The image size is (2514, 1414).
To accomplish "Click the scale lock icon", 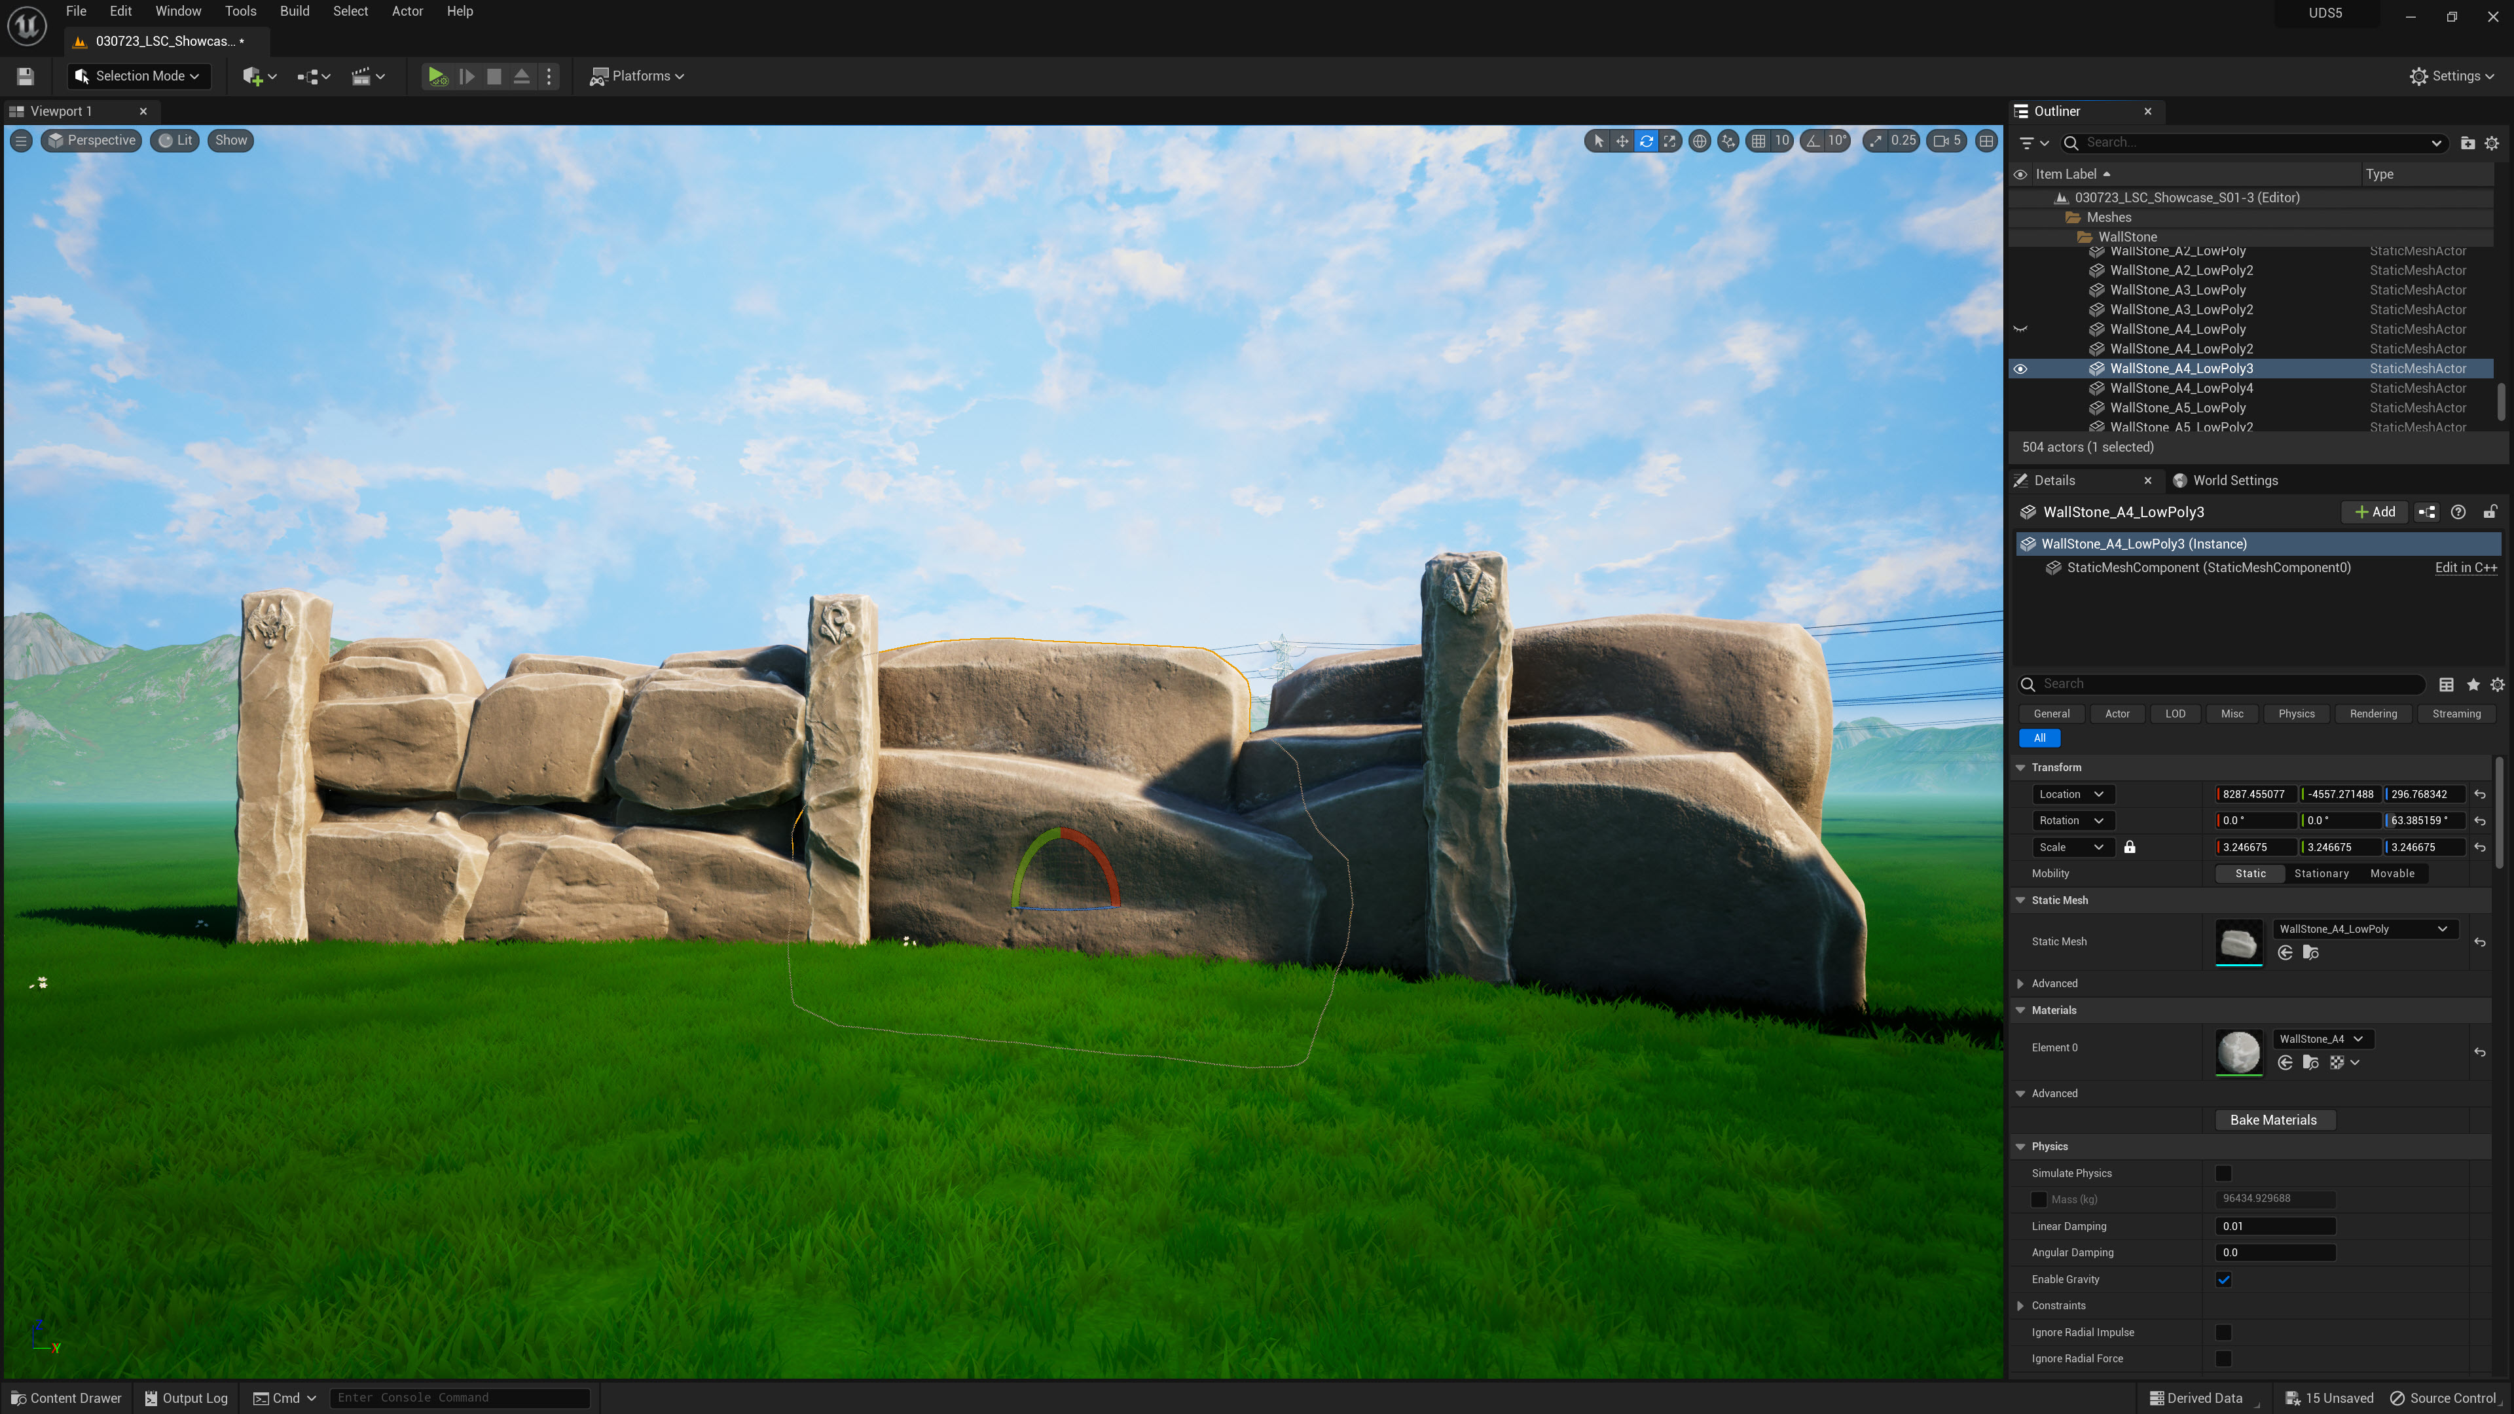I will tap(2130, 847).
